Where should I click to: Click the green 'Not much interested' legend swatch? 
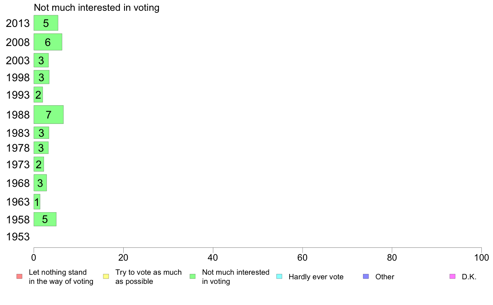click(193, 276)
